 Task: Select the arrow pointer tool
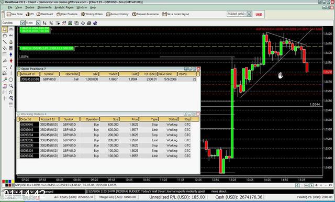coord(5,29)
